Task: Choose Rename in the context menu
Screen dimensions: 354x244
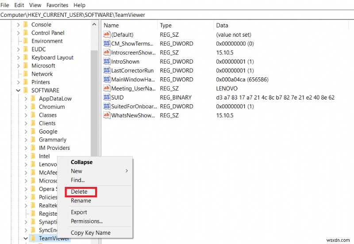Action: coord(81,201)
